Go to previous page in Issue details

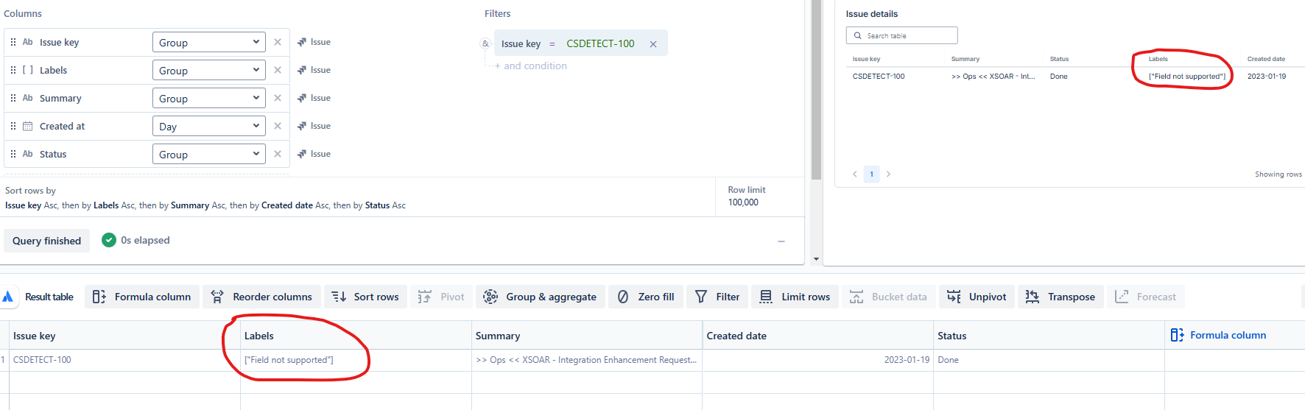point(854,174)
